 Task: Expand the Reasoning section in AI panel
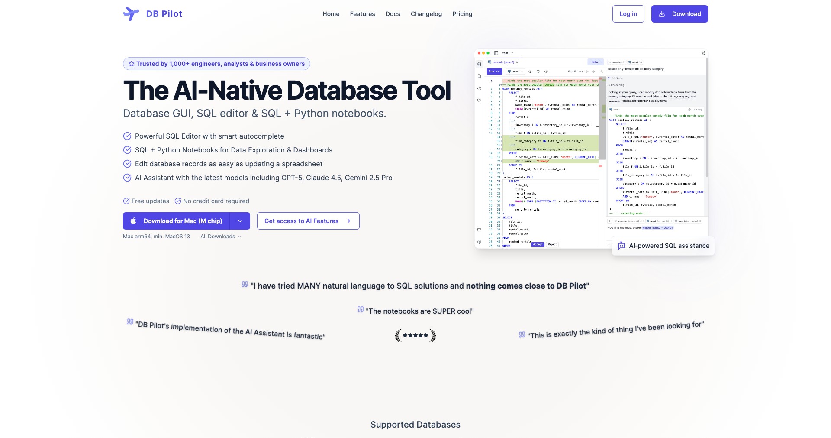pyautogui.click(x=616, y=85)
